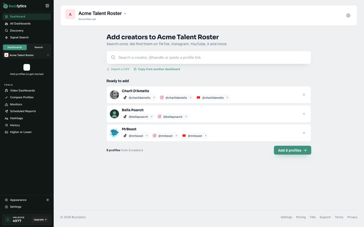Remove @charlidamelio YouTube handle
The width and height of the screenshot is (364, 227).
click(x=227, y=98)
